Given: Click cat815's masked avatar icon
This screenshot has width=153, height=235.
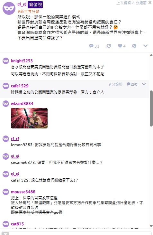Looking at the screenshot, I should coord(6,224).
